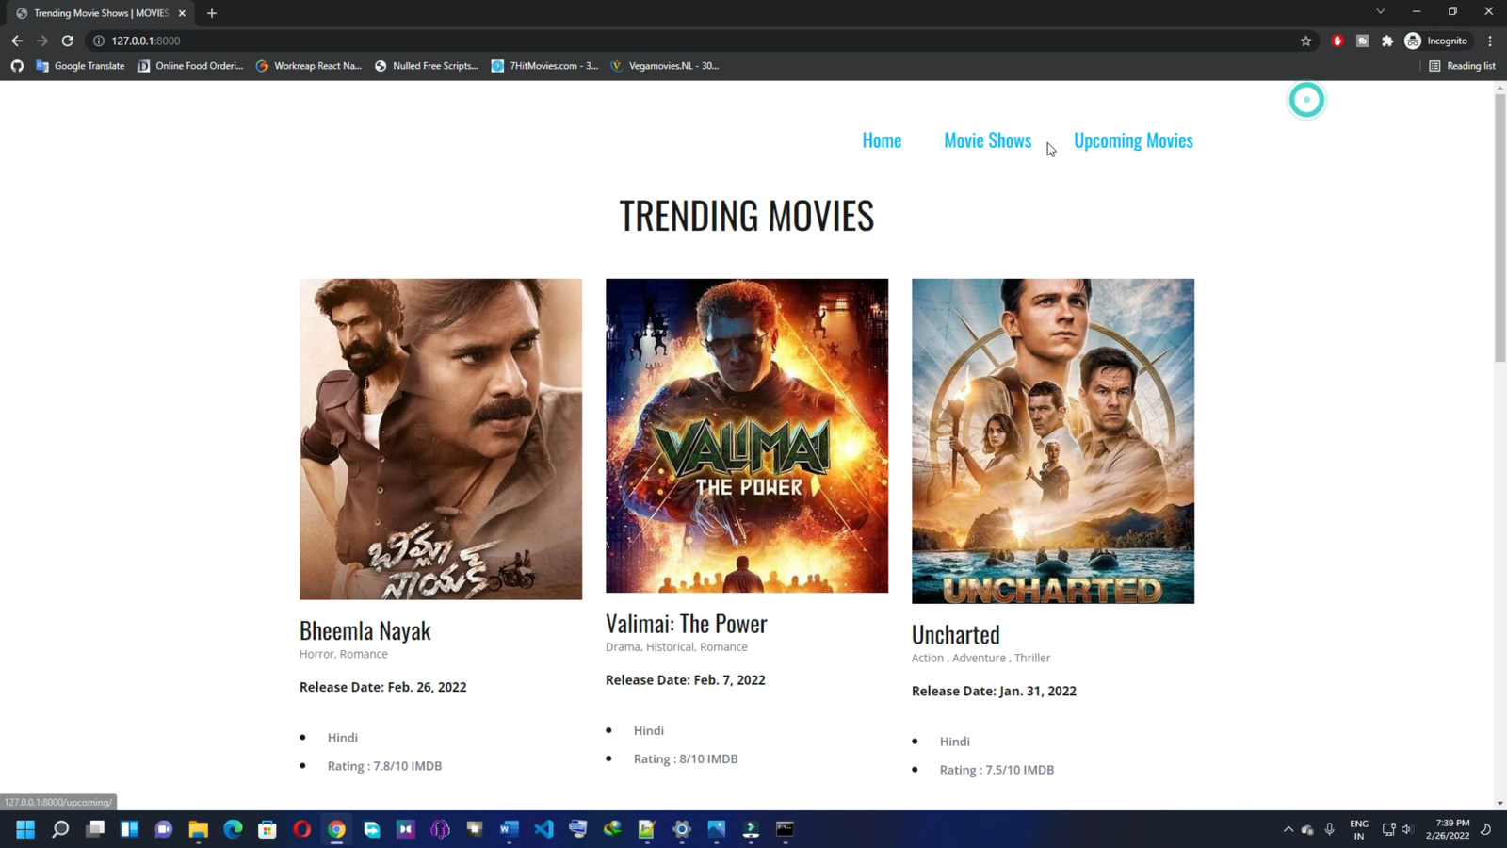
Task: Open the Extensions puzzle-piece menu
Action: pyautogui.click(x=1387, y=41)
